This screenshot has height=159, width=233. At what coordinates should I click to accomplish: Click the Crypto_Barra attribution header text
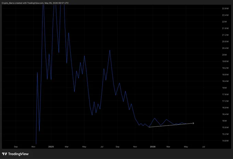click(35, 3)
